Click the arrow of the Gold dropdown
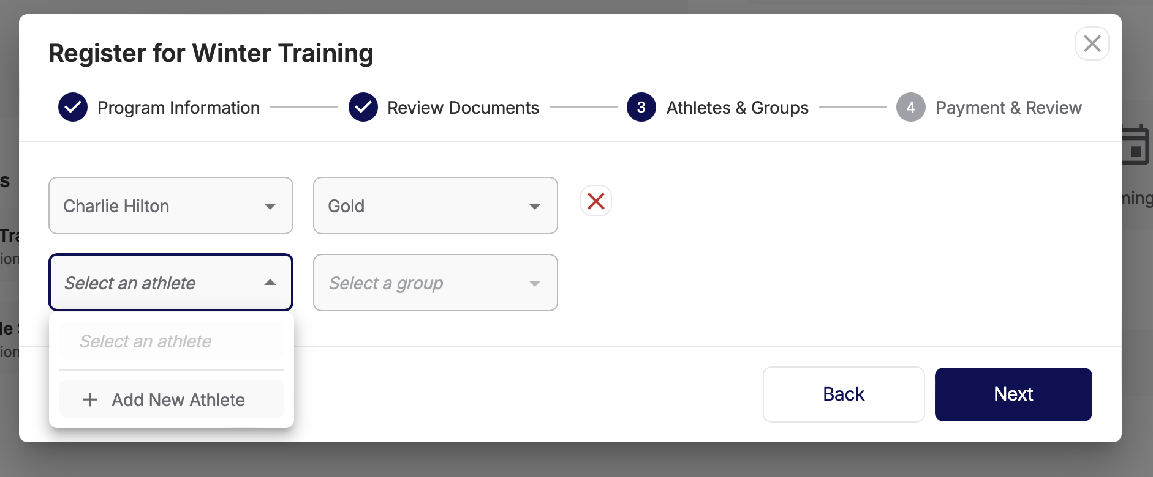 [535, 207]
